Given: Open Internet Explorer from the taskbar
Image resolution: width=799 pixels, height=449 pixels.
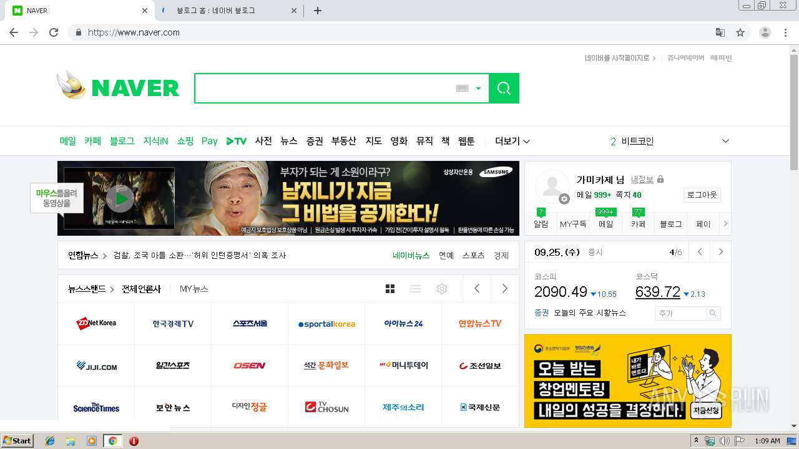Looking at the screenshot, I should pyautogui.click(x=50, y=441).
